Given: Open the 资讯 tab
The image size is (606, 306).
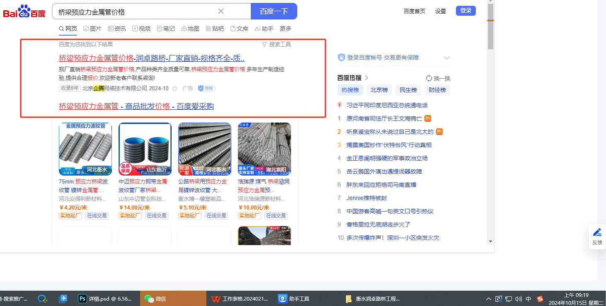Looking at the screenshot, I should click(117, 29).
